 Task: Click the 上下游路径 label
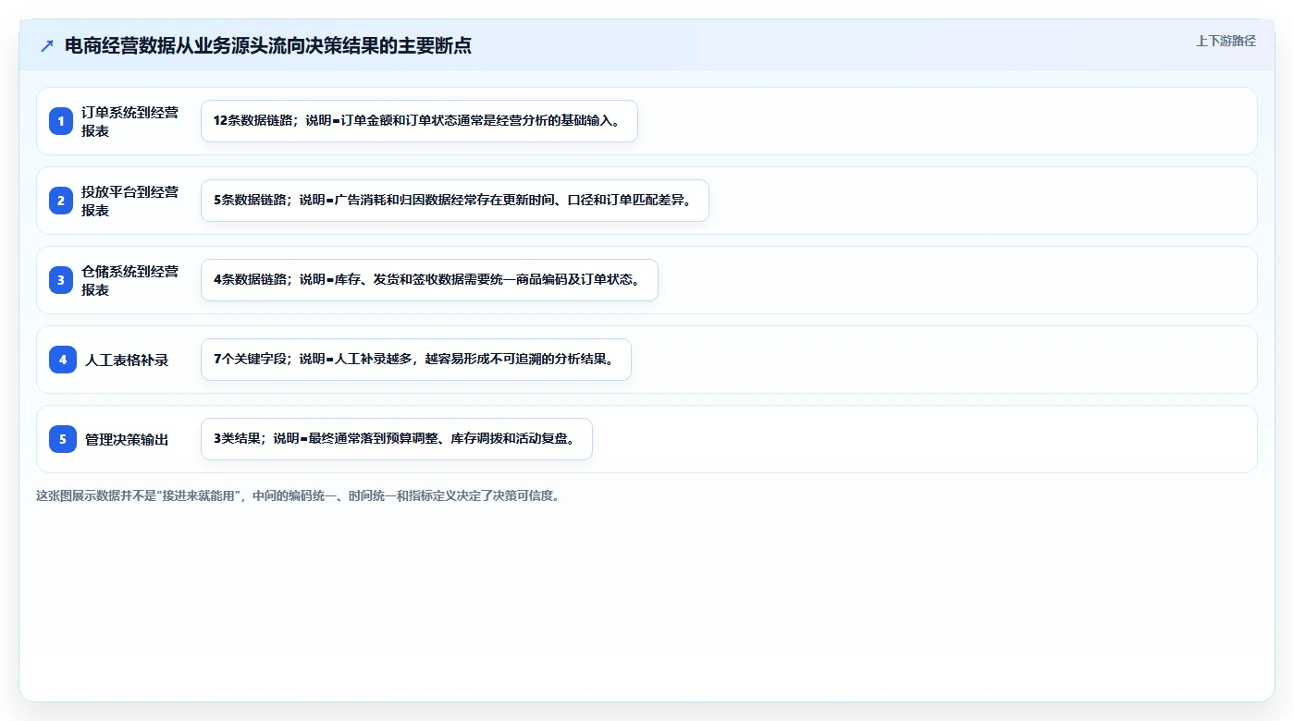1226,41
